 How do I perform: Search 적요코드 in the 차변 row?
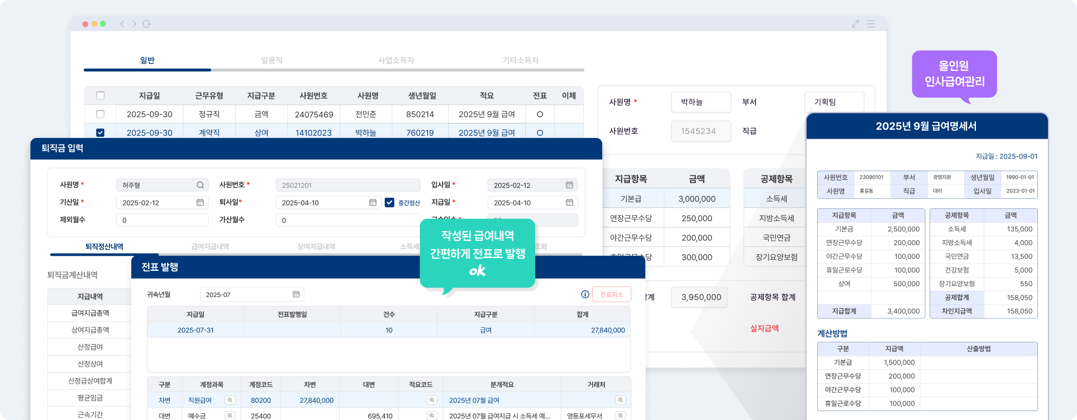pos(432,400)
